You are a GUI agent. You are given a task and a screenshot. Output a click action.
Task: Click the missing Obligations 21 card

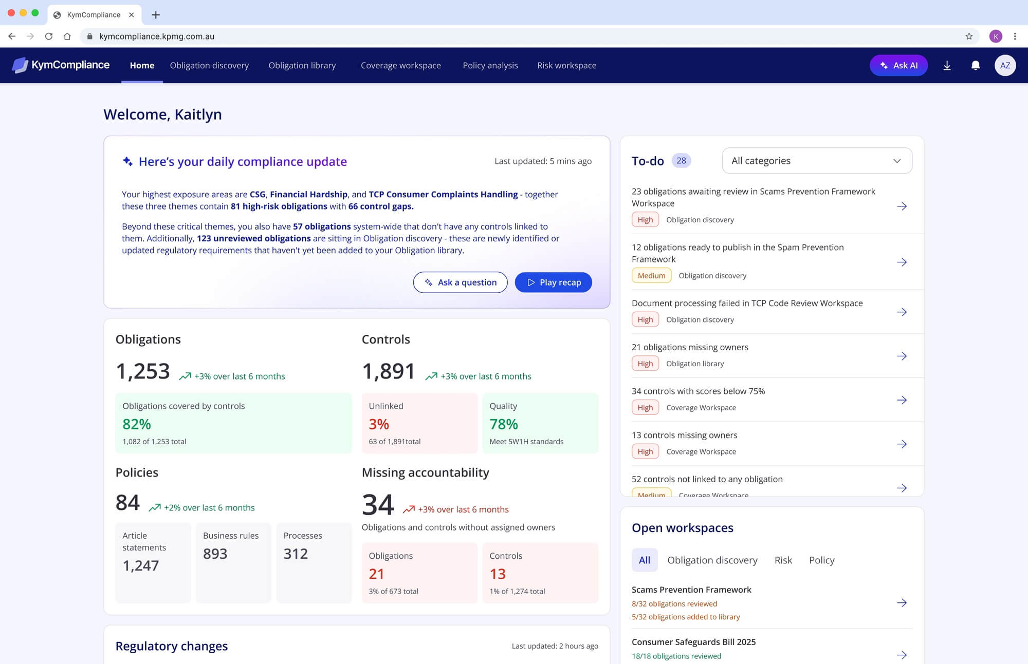point(419,573)
